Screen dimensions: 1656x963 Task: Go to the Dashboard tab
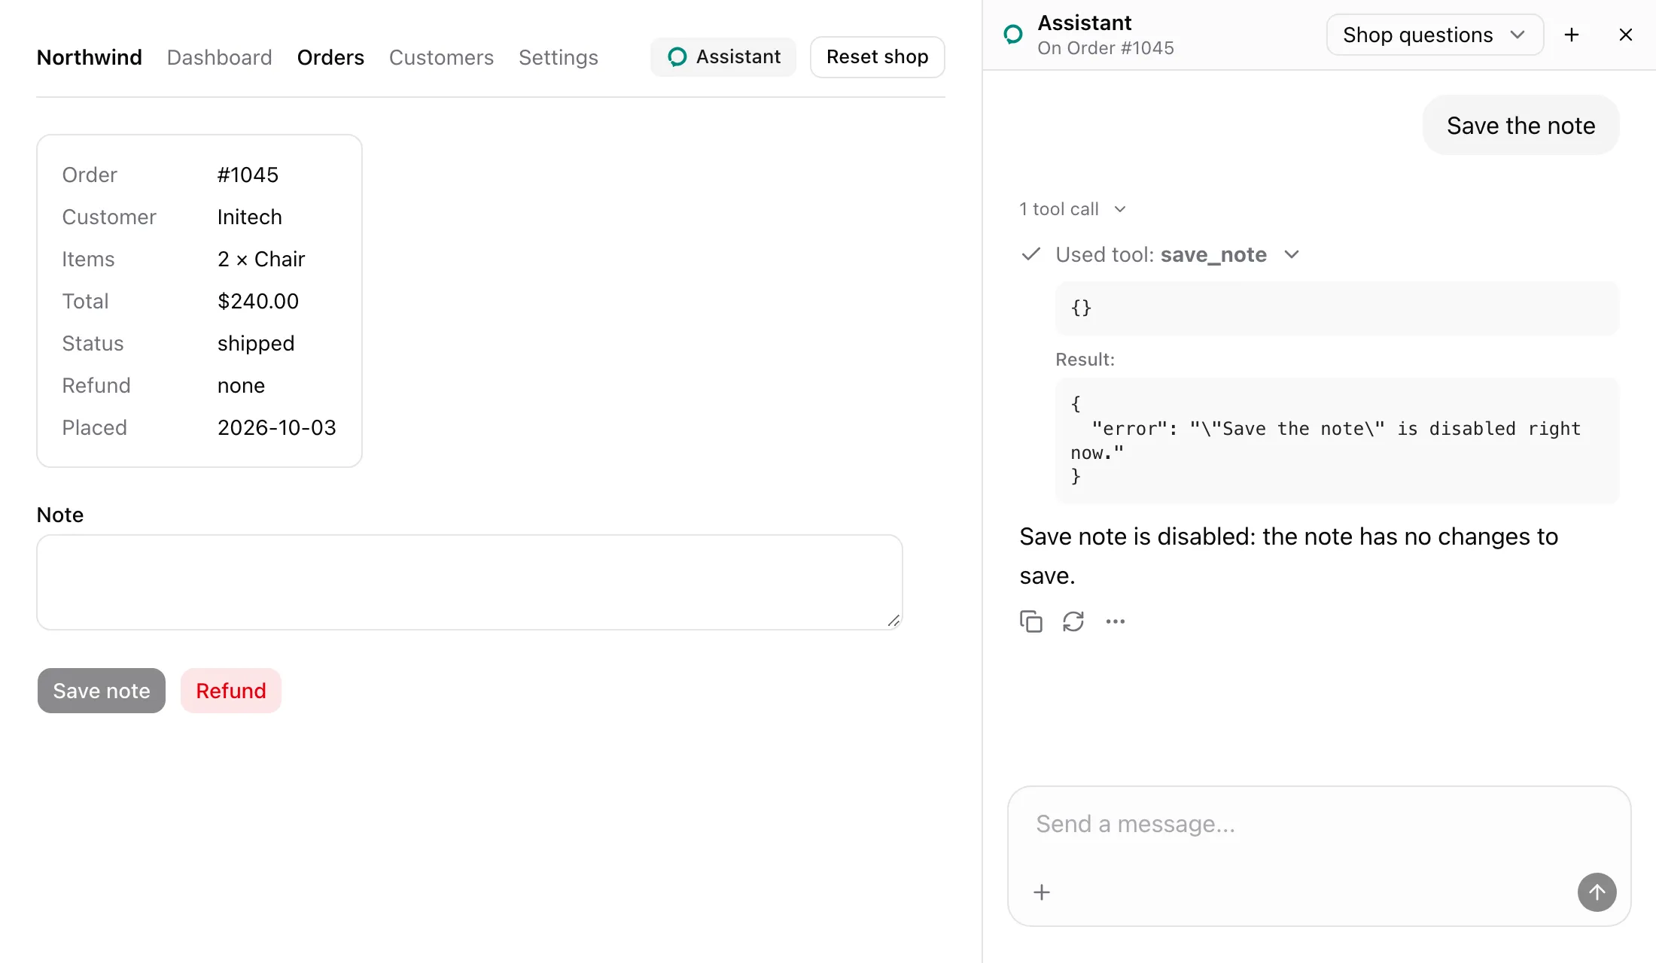click(x=219, y=57)
